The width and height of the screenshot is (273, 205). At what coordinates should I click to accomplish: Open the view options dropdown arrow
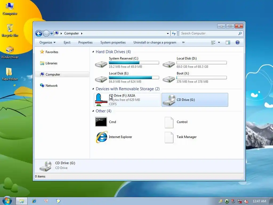tap(219, 42)
